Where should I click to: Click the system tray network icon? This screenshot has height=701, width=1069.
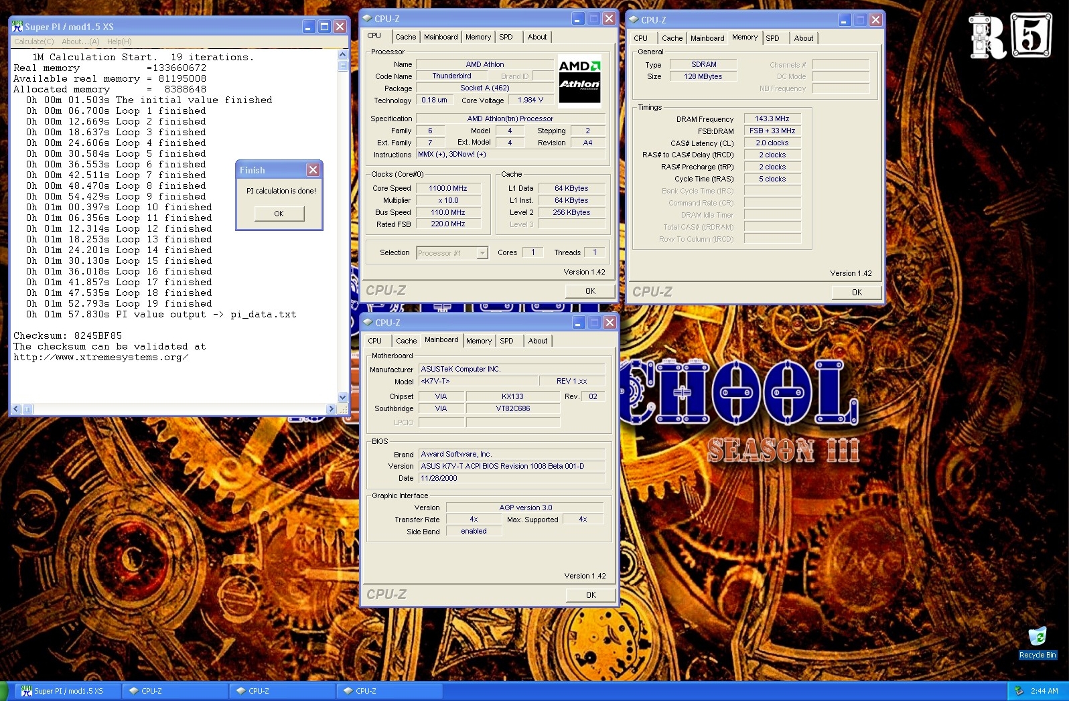click(x=1019, y=691)
